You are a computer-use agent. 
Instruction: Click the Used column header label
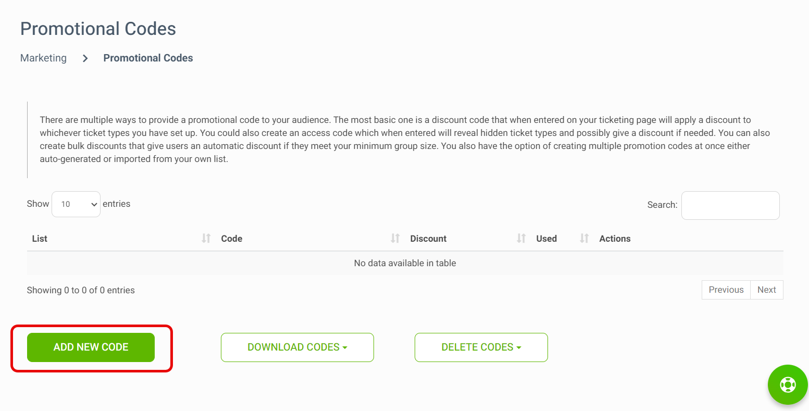click(x=546, y=239)
